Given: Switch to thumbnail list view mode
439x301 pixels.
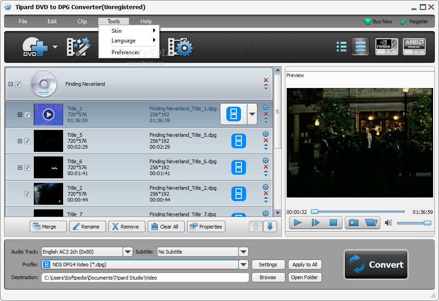Looking at the screenshot, I should click(x=341, y=47).
